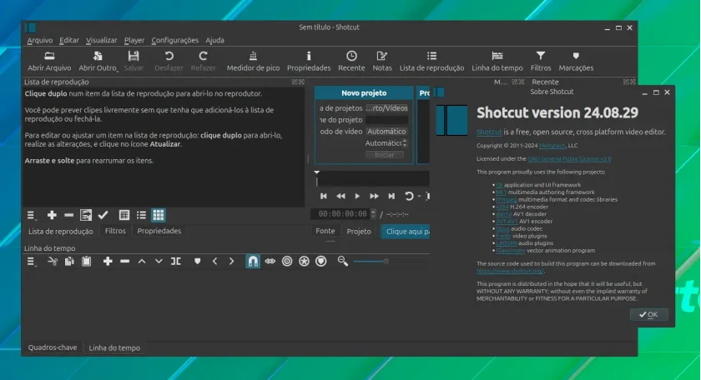This screenshot has width=701, height=380.
Task: Append clip with timeline plus icon
Action: pyautogui.click(x=108, y=261)
